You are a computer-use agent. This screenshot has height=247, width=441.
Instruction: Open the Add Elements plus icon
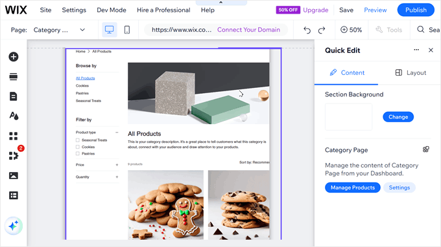tap(13, 57)
